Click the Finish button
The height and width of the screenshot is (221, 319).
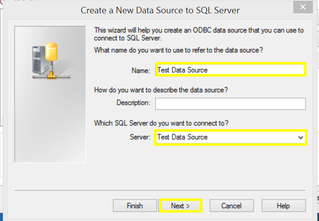coord(135,206)
